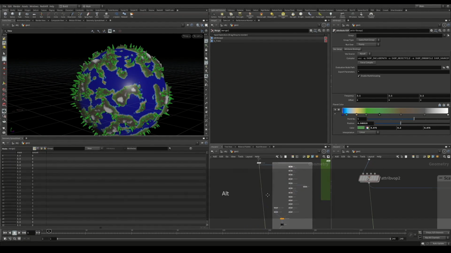Image resolution: width=451 pixels, height=253 pixels.
Task: Click the green color swatch for Color
Action: tap(361, 128)
